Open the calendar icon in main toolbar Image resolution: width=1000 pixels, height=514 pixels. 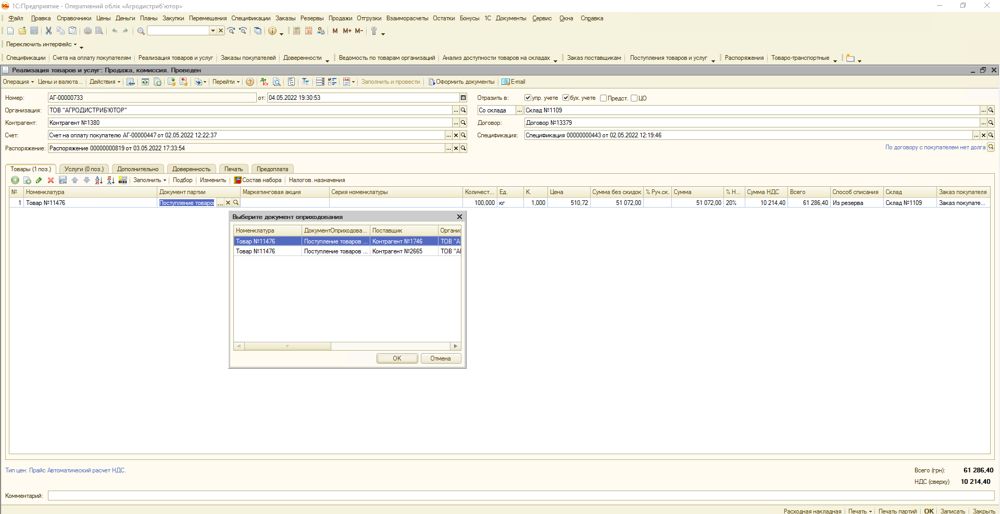pyautogui.click(x=308, y=31)
